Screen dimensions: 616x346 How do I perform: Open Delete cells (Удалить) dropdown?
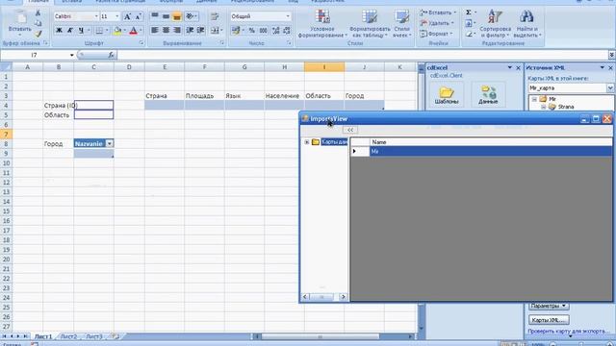pos(437,23)
